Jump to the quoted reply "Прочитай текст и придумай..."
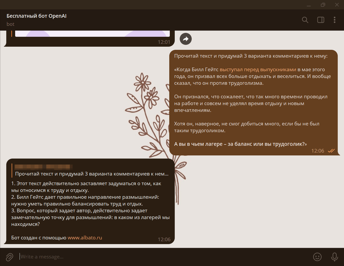 [x=90, y=171]
